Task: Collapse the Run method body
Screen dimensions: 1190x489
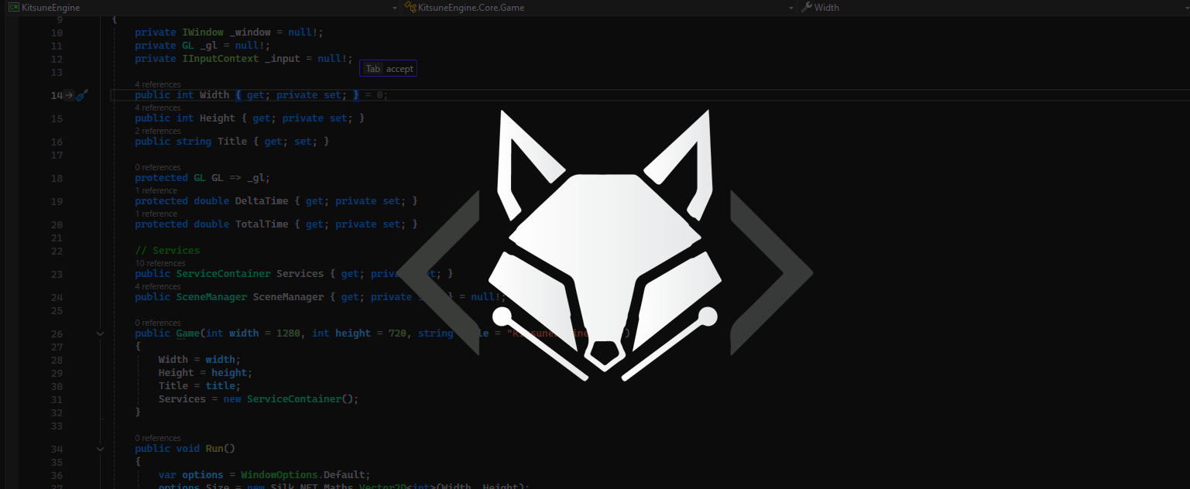Action: pos(100,449)
